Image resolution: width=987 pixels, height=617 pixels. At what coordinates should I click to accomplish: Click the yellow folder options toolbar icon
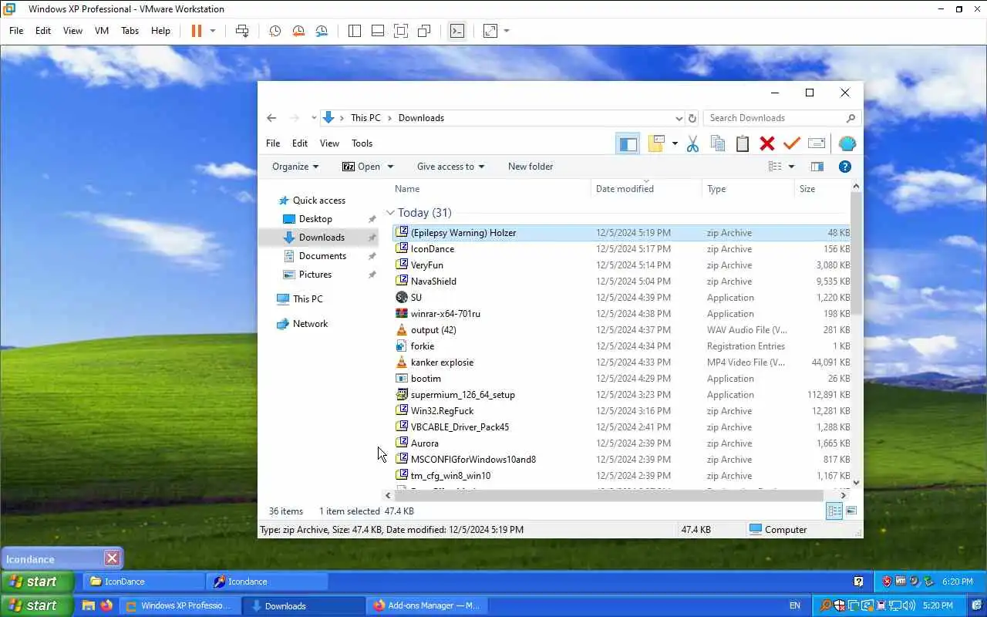(656, 143)
